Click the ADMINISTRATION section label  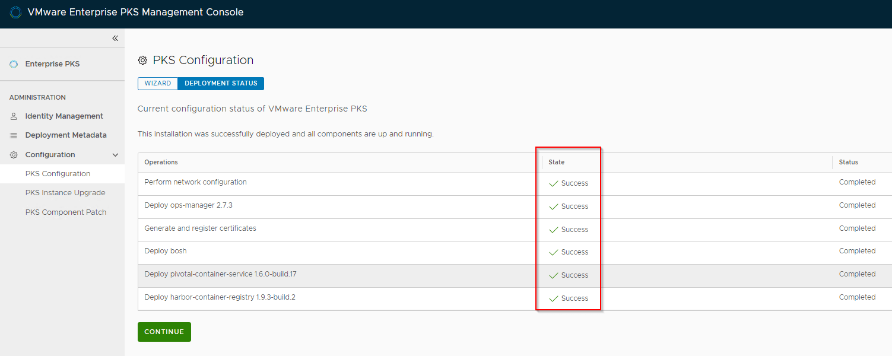click(37, 97)
